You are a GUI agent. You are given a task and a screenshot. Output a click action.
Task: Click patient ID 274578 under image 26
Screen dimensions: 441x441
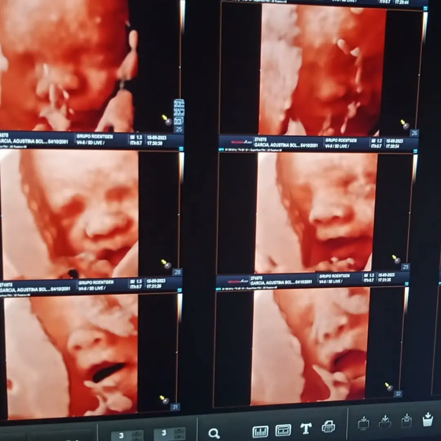coord(261,140)
